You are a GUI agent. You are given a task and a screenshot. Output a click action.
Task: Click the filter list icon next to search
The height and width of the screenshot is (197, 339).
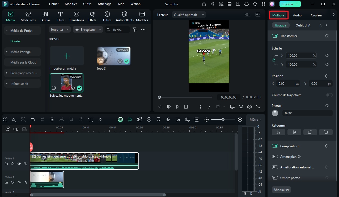(135, 30)
